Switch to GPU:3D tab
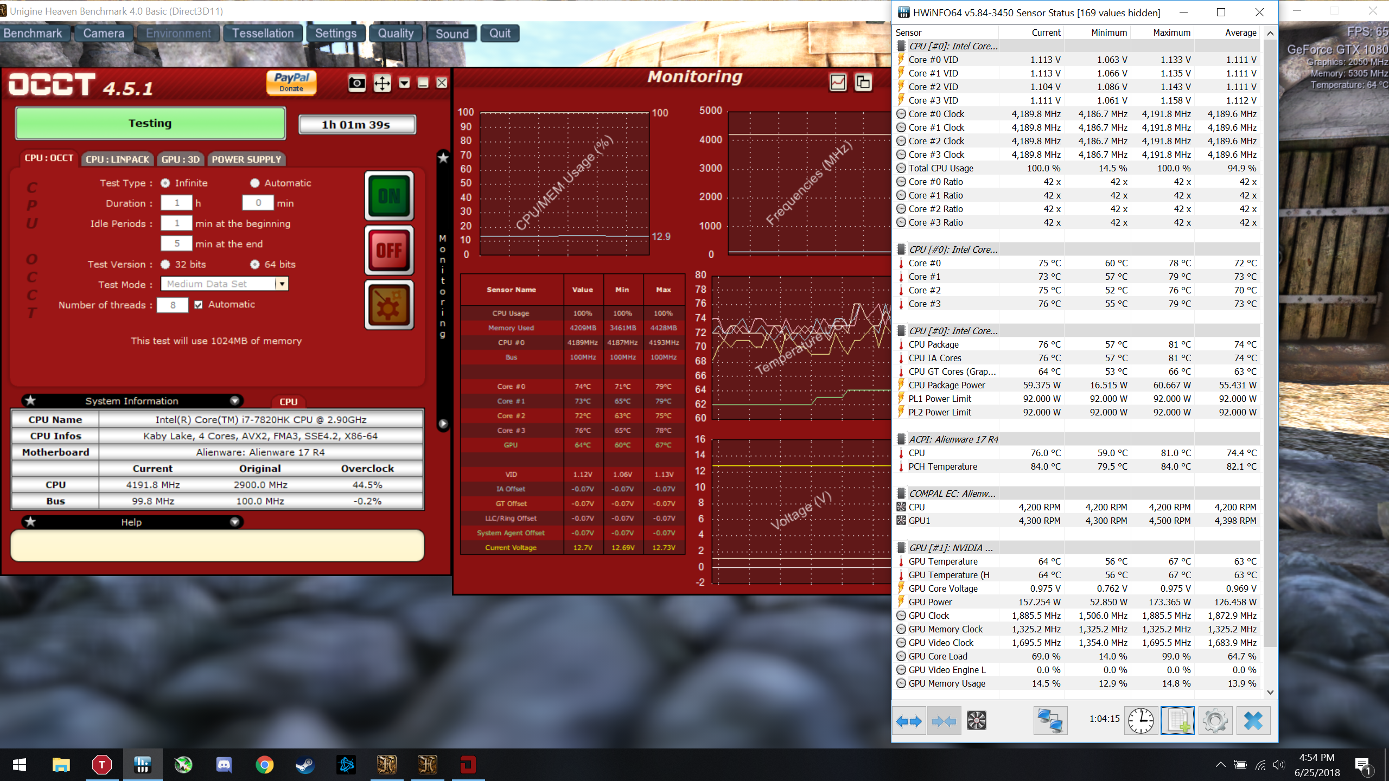Viewport: 1389px width, 781px height. pyautogui.click(x=181, y=159)
